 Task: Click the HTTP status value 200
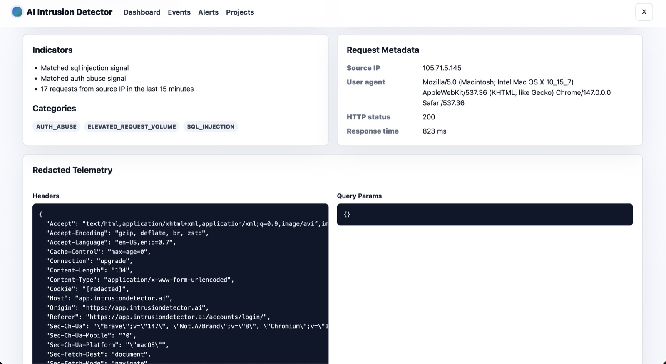click(x=429, y=117)
